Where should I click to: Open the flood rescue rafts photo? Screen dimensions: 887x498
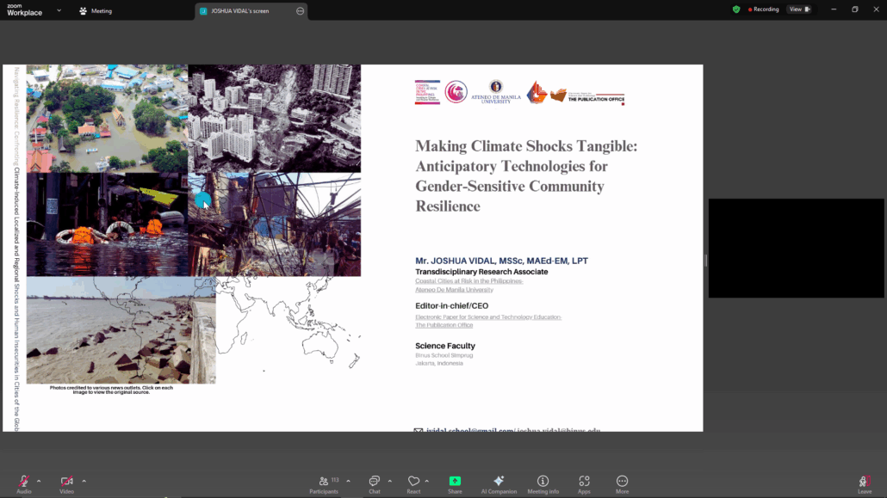click(x=107, y=224)
